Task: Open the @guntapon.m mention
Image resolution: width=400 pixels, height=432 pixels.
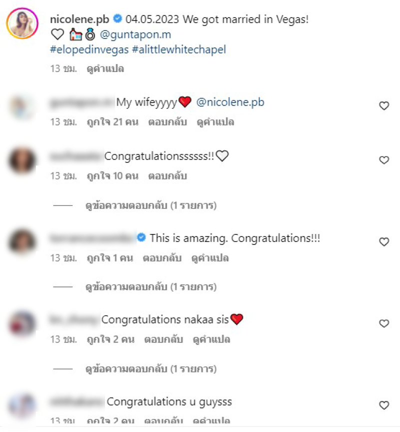Action: coord(135,34)
